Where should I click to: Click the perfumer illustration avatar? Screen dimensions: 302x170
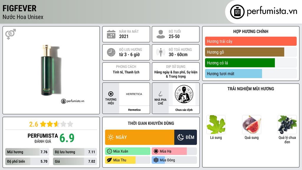coord(184,94)
